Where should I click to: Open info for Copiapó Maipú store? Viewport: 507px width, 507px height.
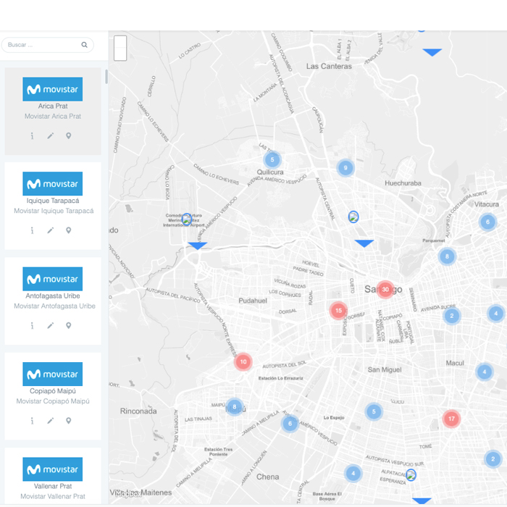32,421
